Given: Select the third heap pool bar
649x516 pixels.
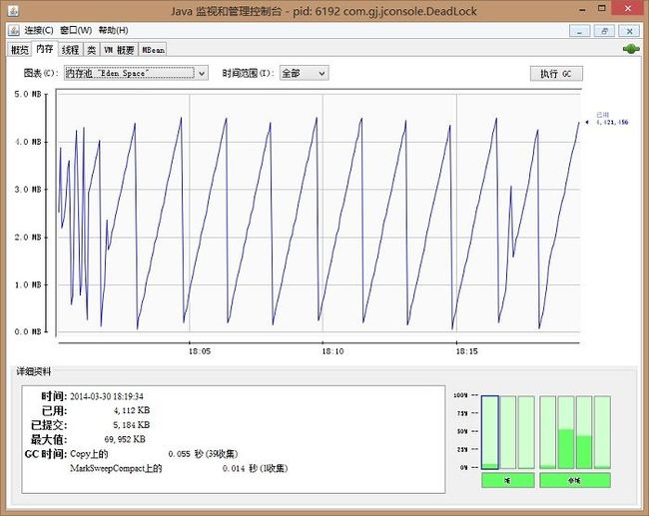Looking at the screenshot, I should click(526, 432).
